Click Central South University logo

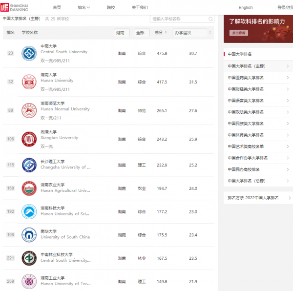(29, 53)
